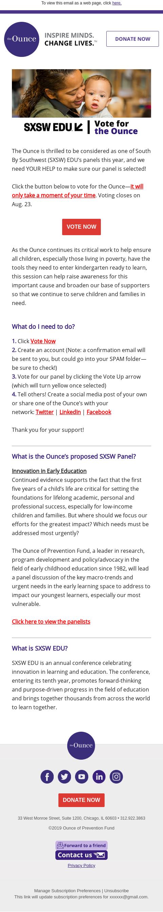Click the Vote Now link in step 1
The width and height of the screenshot is (163, 912).
pos(43,341)
